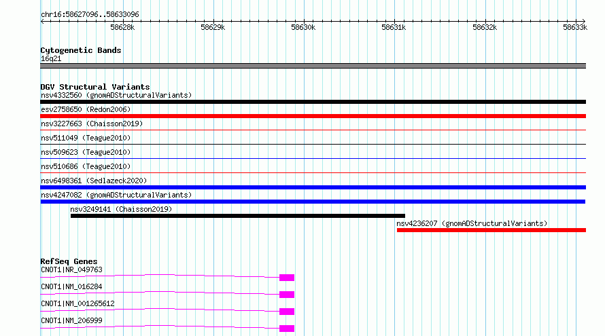Open the DGV Structural Variants track heading
Screen dimensions: 605x336
95,87
